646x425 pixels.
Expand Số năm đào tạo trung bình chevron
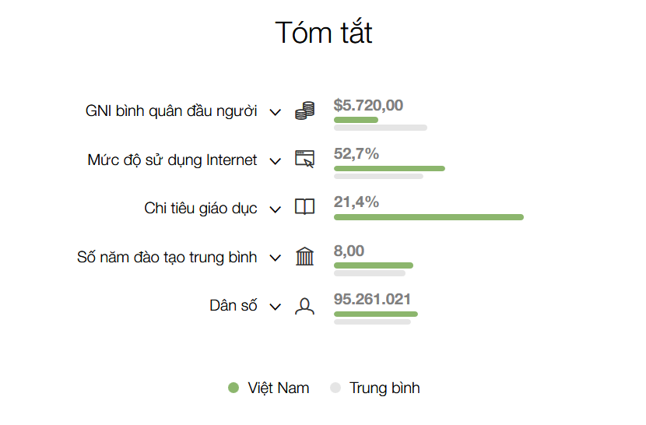pyautogui.click(x=275, y=258)
